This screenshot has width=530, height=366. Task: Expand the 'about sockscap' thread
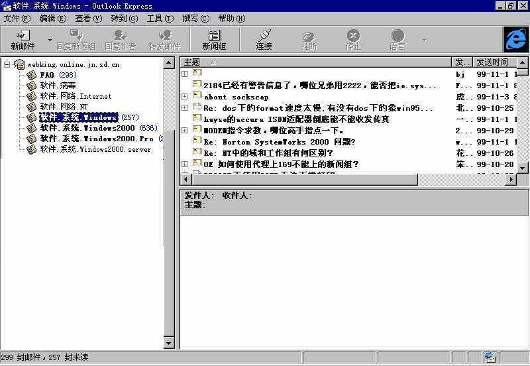coord(185,96)
